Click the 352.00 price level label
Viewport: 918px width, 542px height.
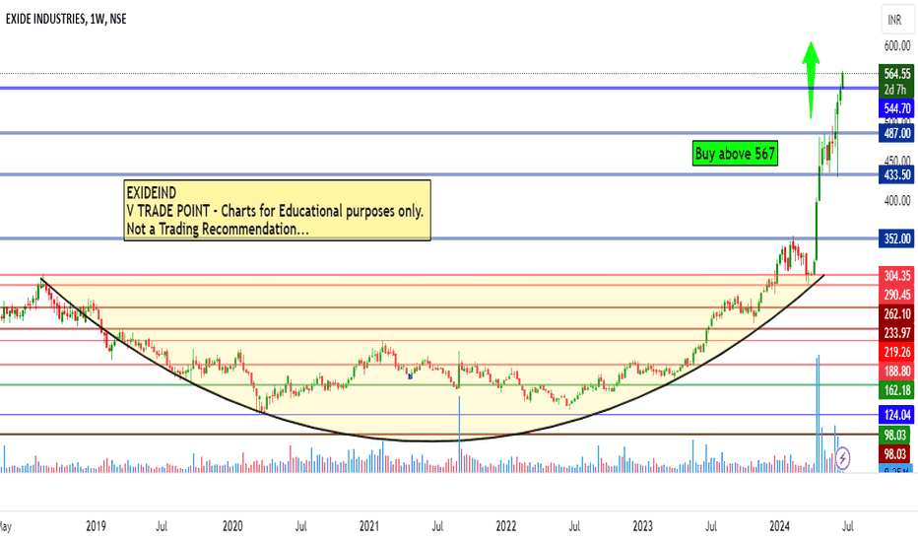tap(897, 238)
